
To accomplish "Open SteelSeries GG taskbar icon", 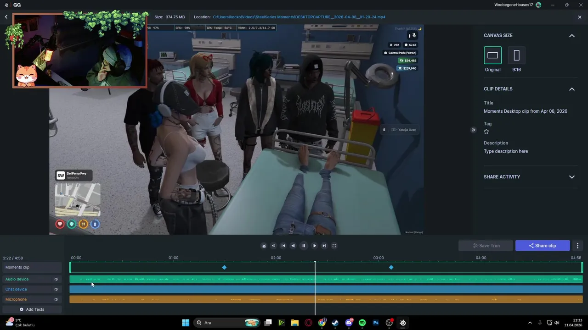I will [403, 323].
